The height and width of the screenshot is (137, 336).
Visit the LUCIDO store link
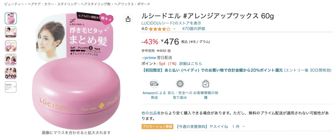[171, 23]
